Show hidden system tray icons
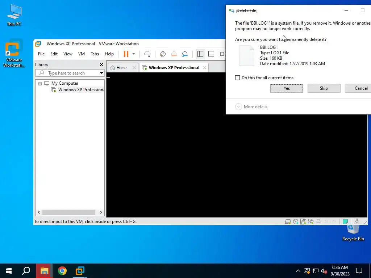Viewport: 371px width, 278px height. [x=298, y=271]
